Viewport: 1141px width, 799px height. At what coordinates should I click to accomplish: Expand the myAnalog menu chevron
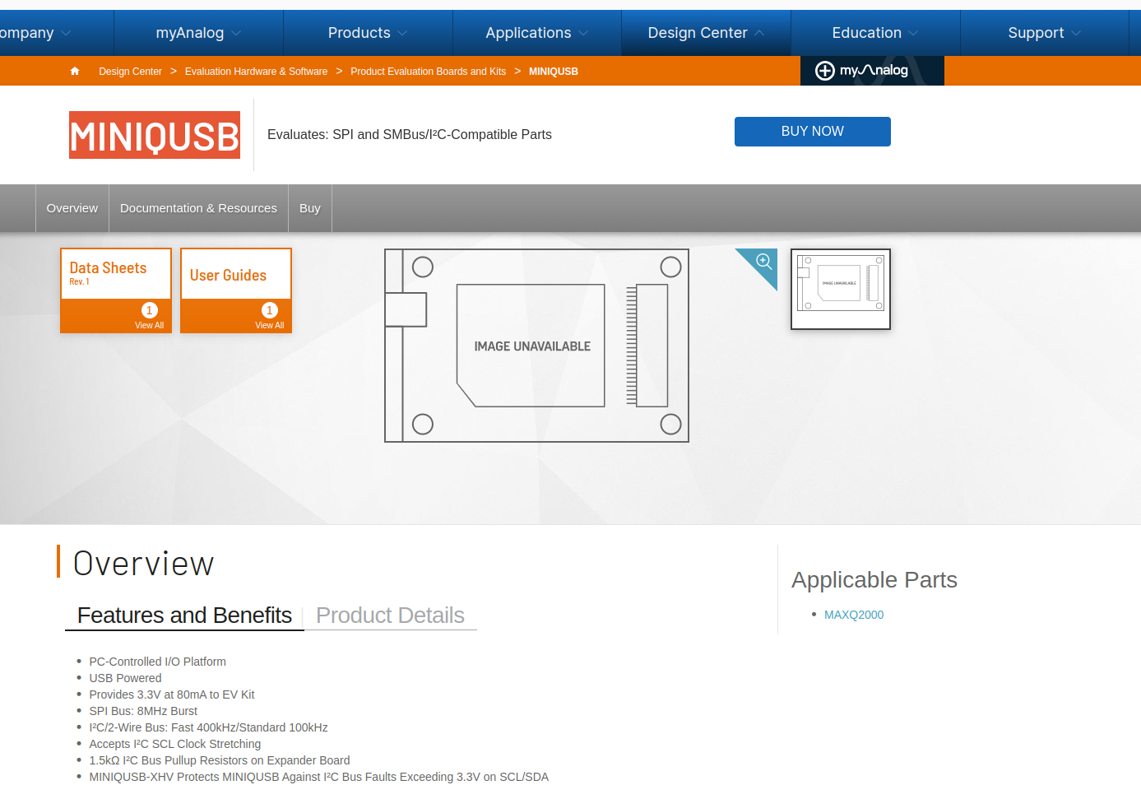point(237,34)
